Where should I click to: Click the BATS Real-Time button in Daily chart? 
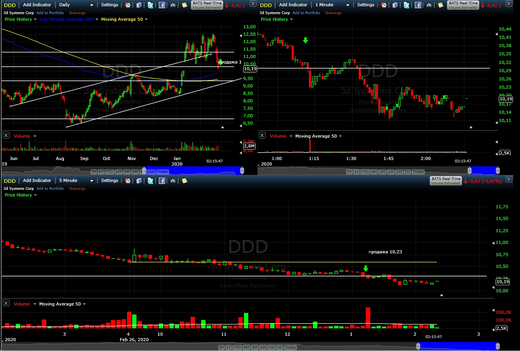tap(207, 5)
